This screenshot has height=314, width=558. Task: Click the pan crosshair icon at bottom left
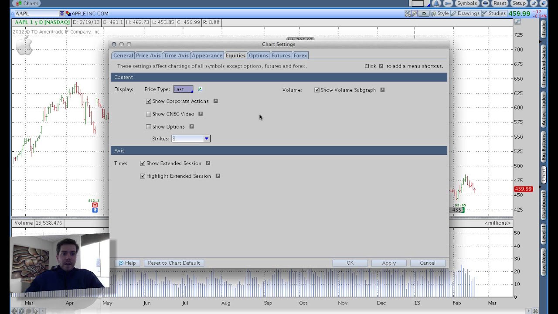click(x=14, y=311)
